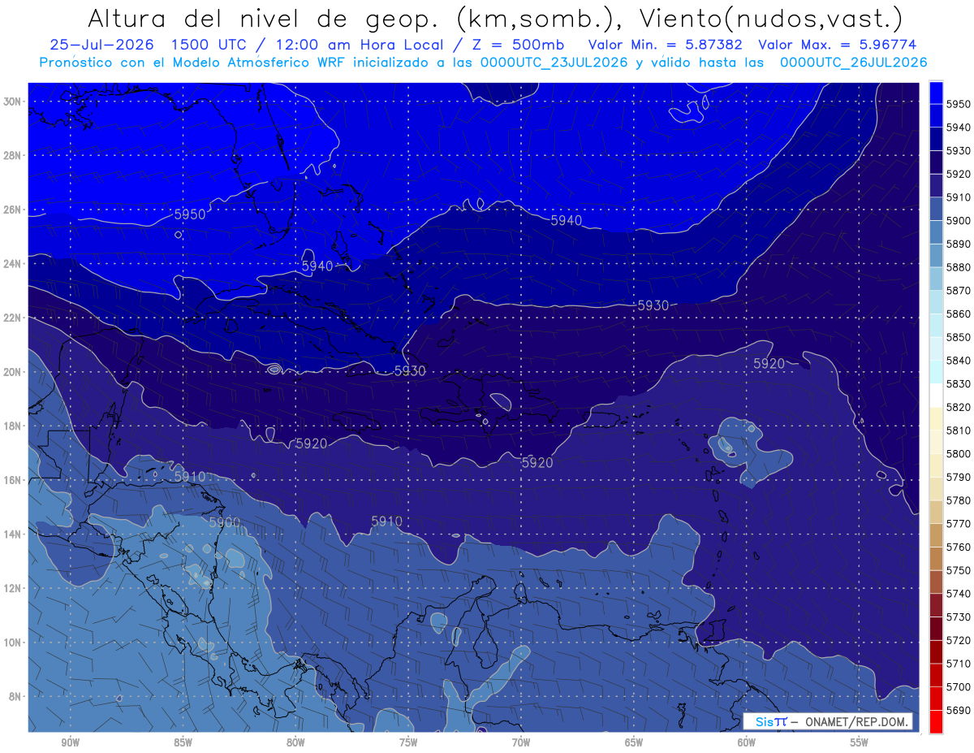Click the 5910 contour label near Honduras coast

pos(190,477)
